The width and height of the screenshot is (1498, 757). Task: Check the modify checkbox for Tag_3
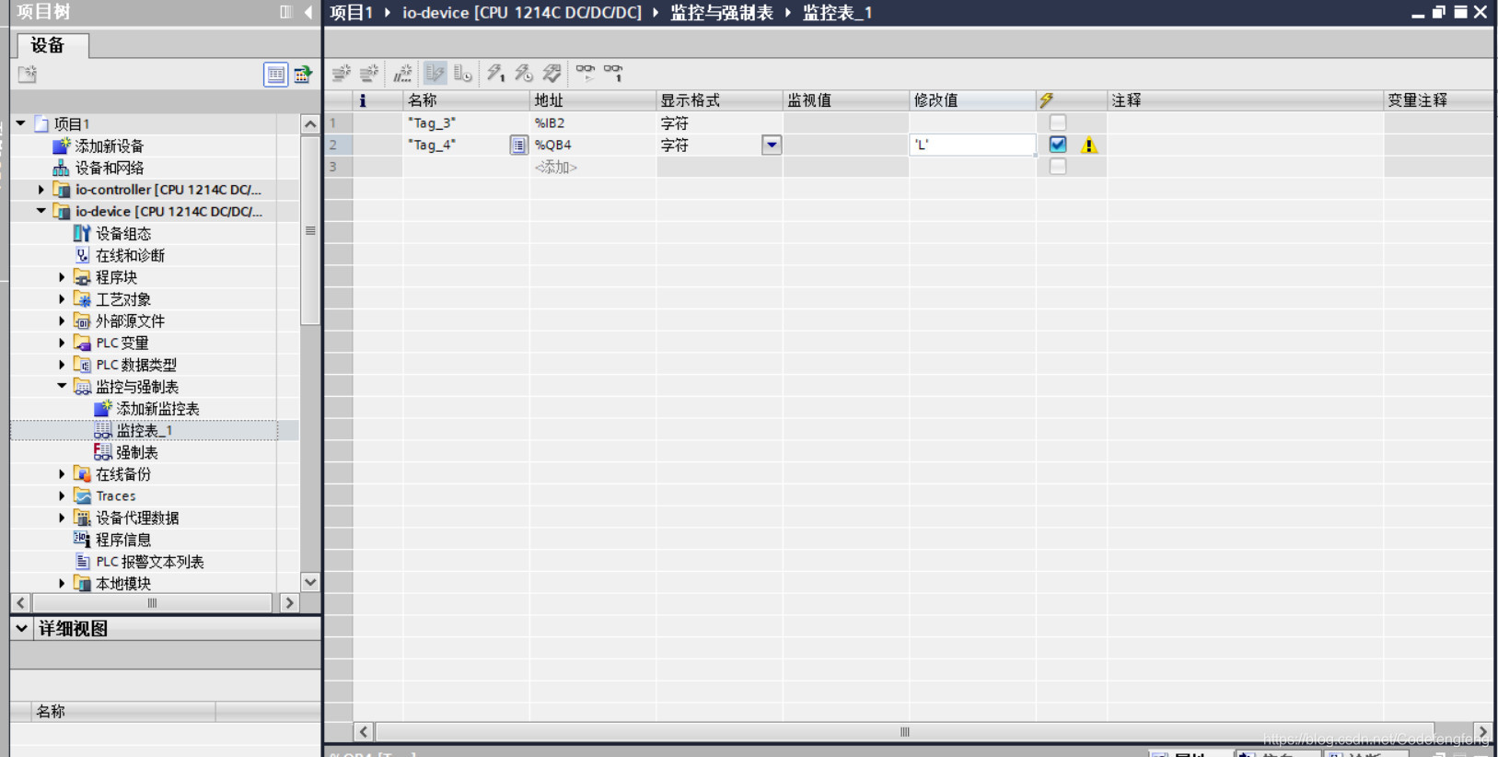coord(1058,122)
